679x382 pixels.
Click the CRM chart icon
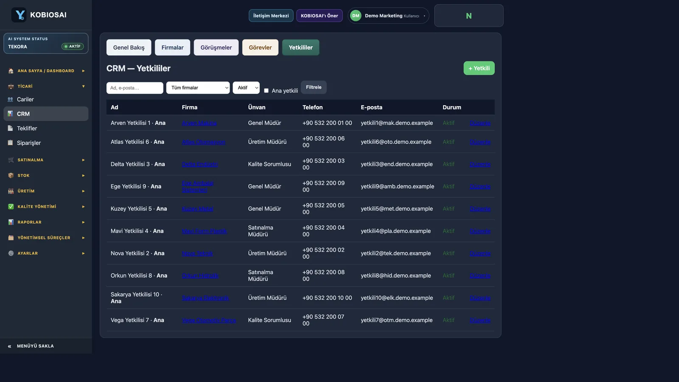(11, 114)
